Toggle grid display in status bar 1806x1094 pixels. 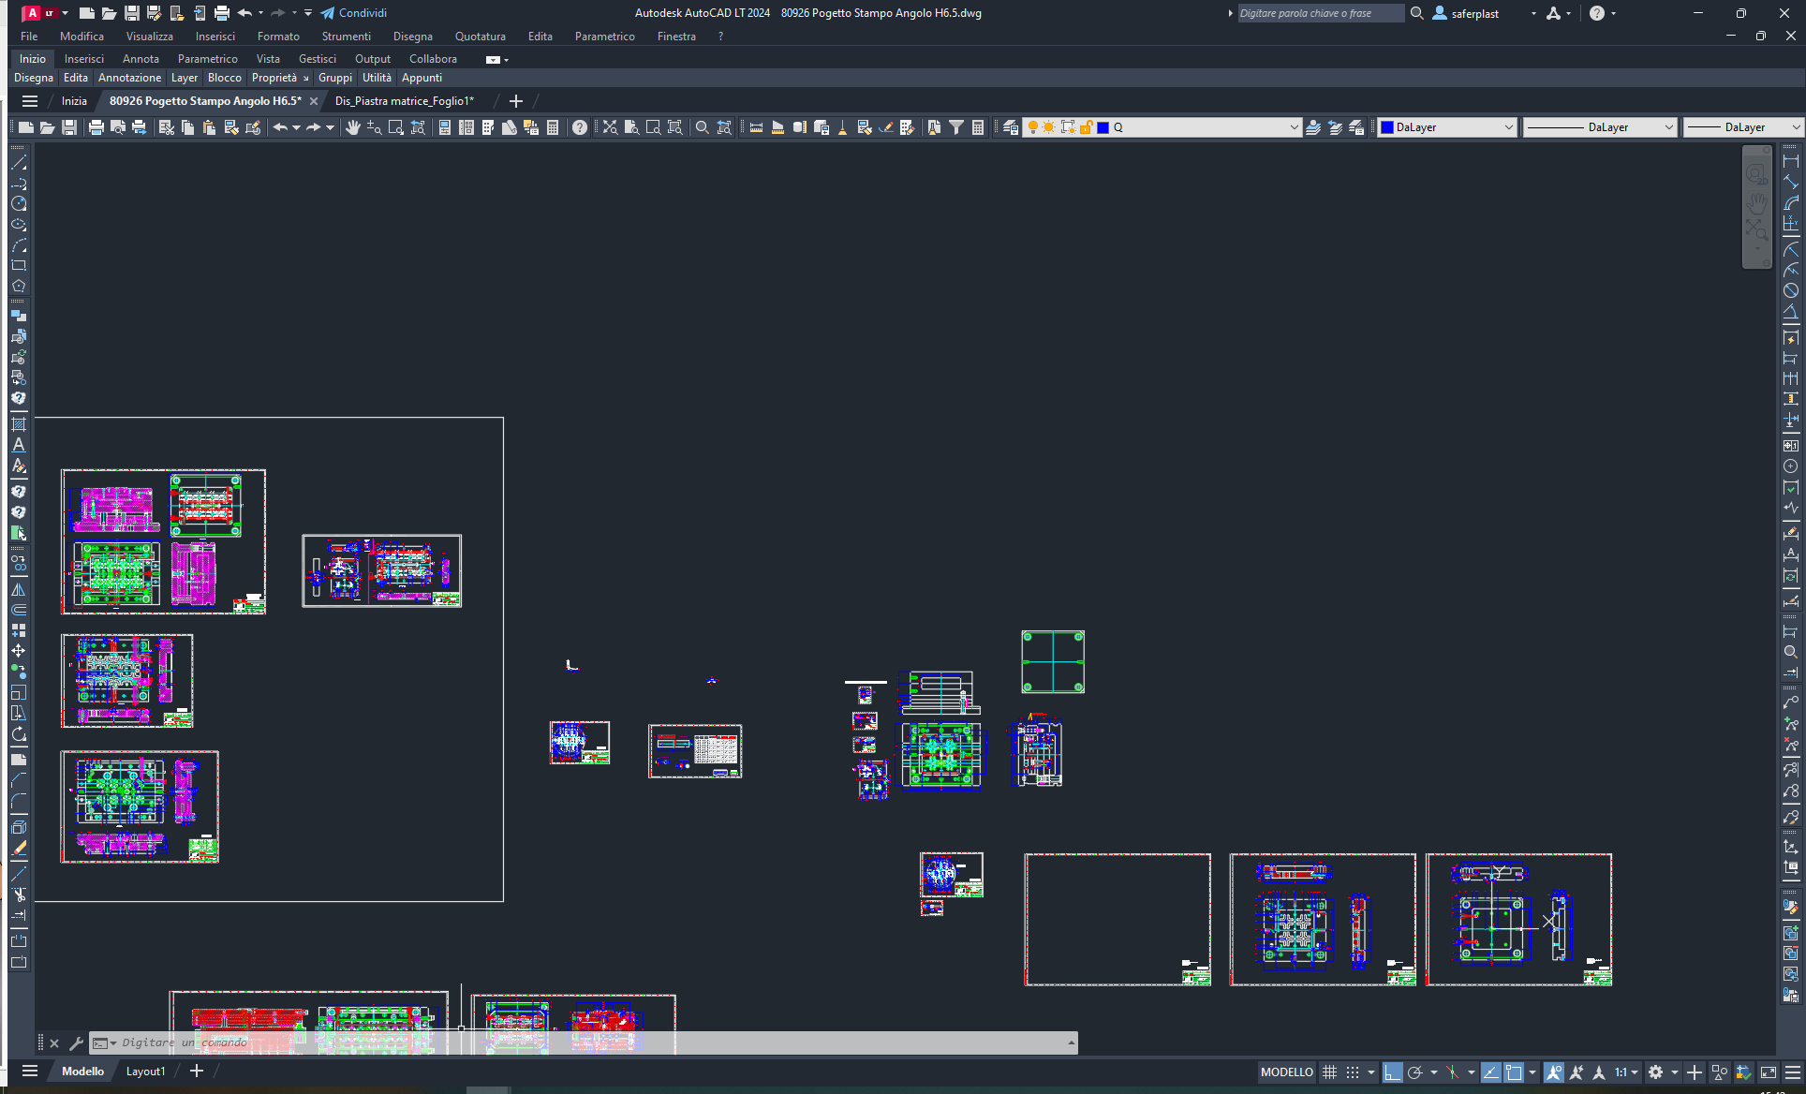coord(1329,1072)
